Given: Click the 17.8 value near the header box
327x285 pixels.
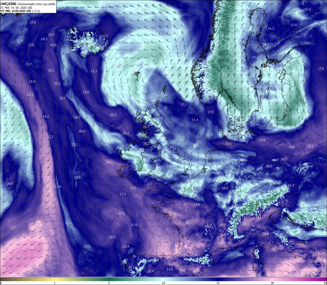Looking at the screenshot, I should tap(33, 22).
